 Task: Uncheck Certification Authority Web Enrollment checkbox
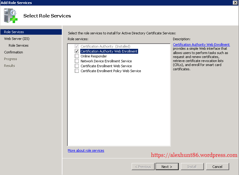[77, 51]
